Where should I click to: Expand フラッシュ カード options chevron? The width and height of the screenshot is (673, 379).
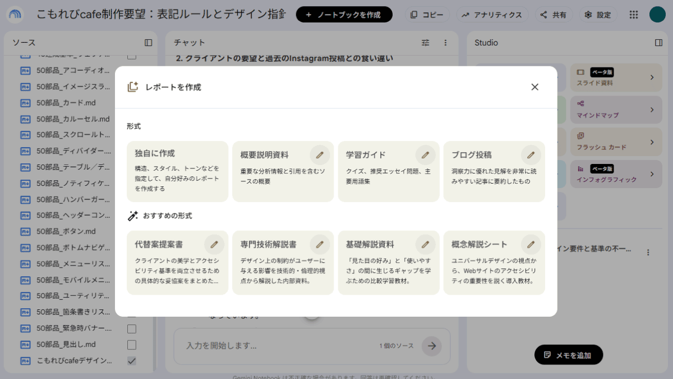coord(652,141)
